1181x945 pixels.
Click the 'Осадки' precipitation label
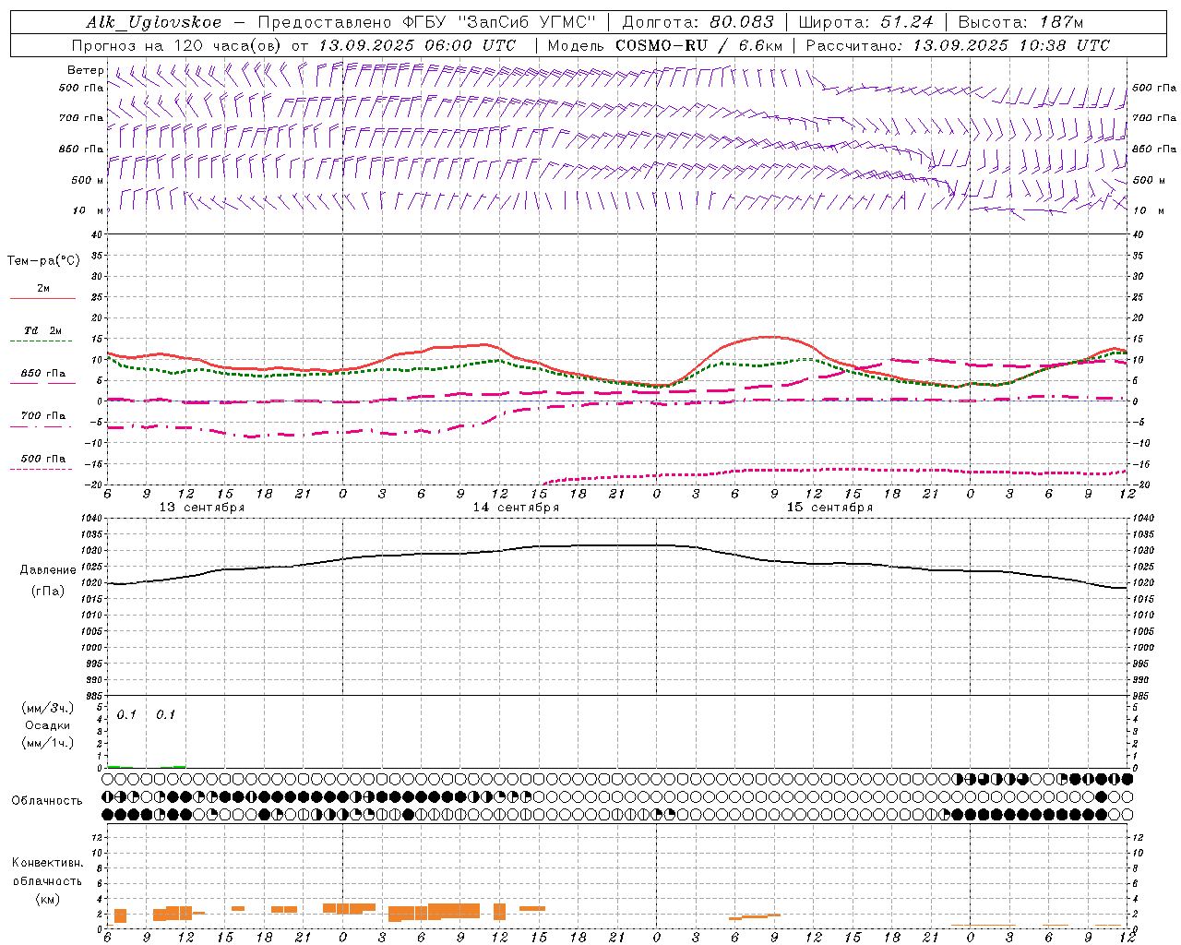tap(48, 725)
